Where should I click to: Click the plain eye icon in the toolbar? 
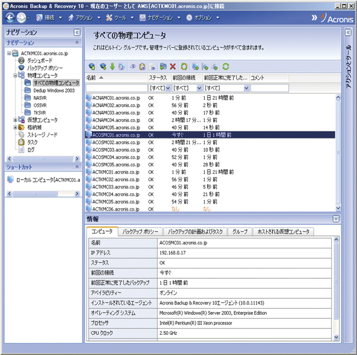(x=133, y=66)
